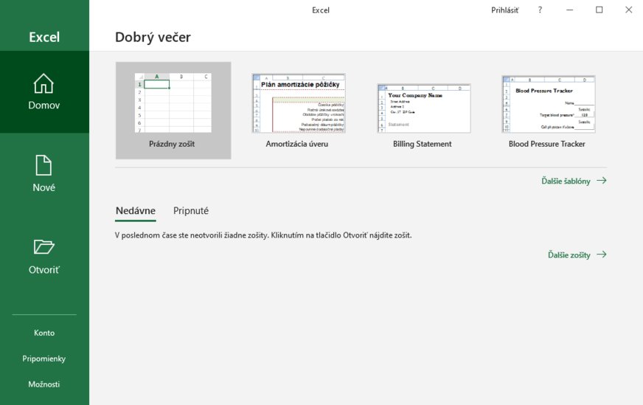Open Konto account page
The height and width of the screenshot is (405, 643).
44,333
